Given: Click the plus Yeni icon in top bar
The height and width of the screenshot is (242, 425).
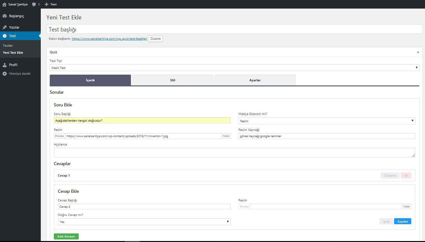Looking at the screenshot, I should (47, 4).
